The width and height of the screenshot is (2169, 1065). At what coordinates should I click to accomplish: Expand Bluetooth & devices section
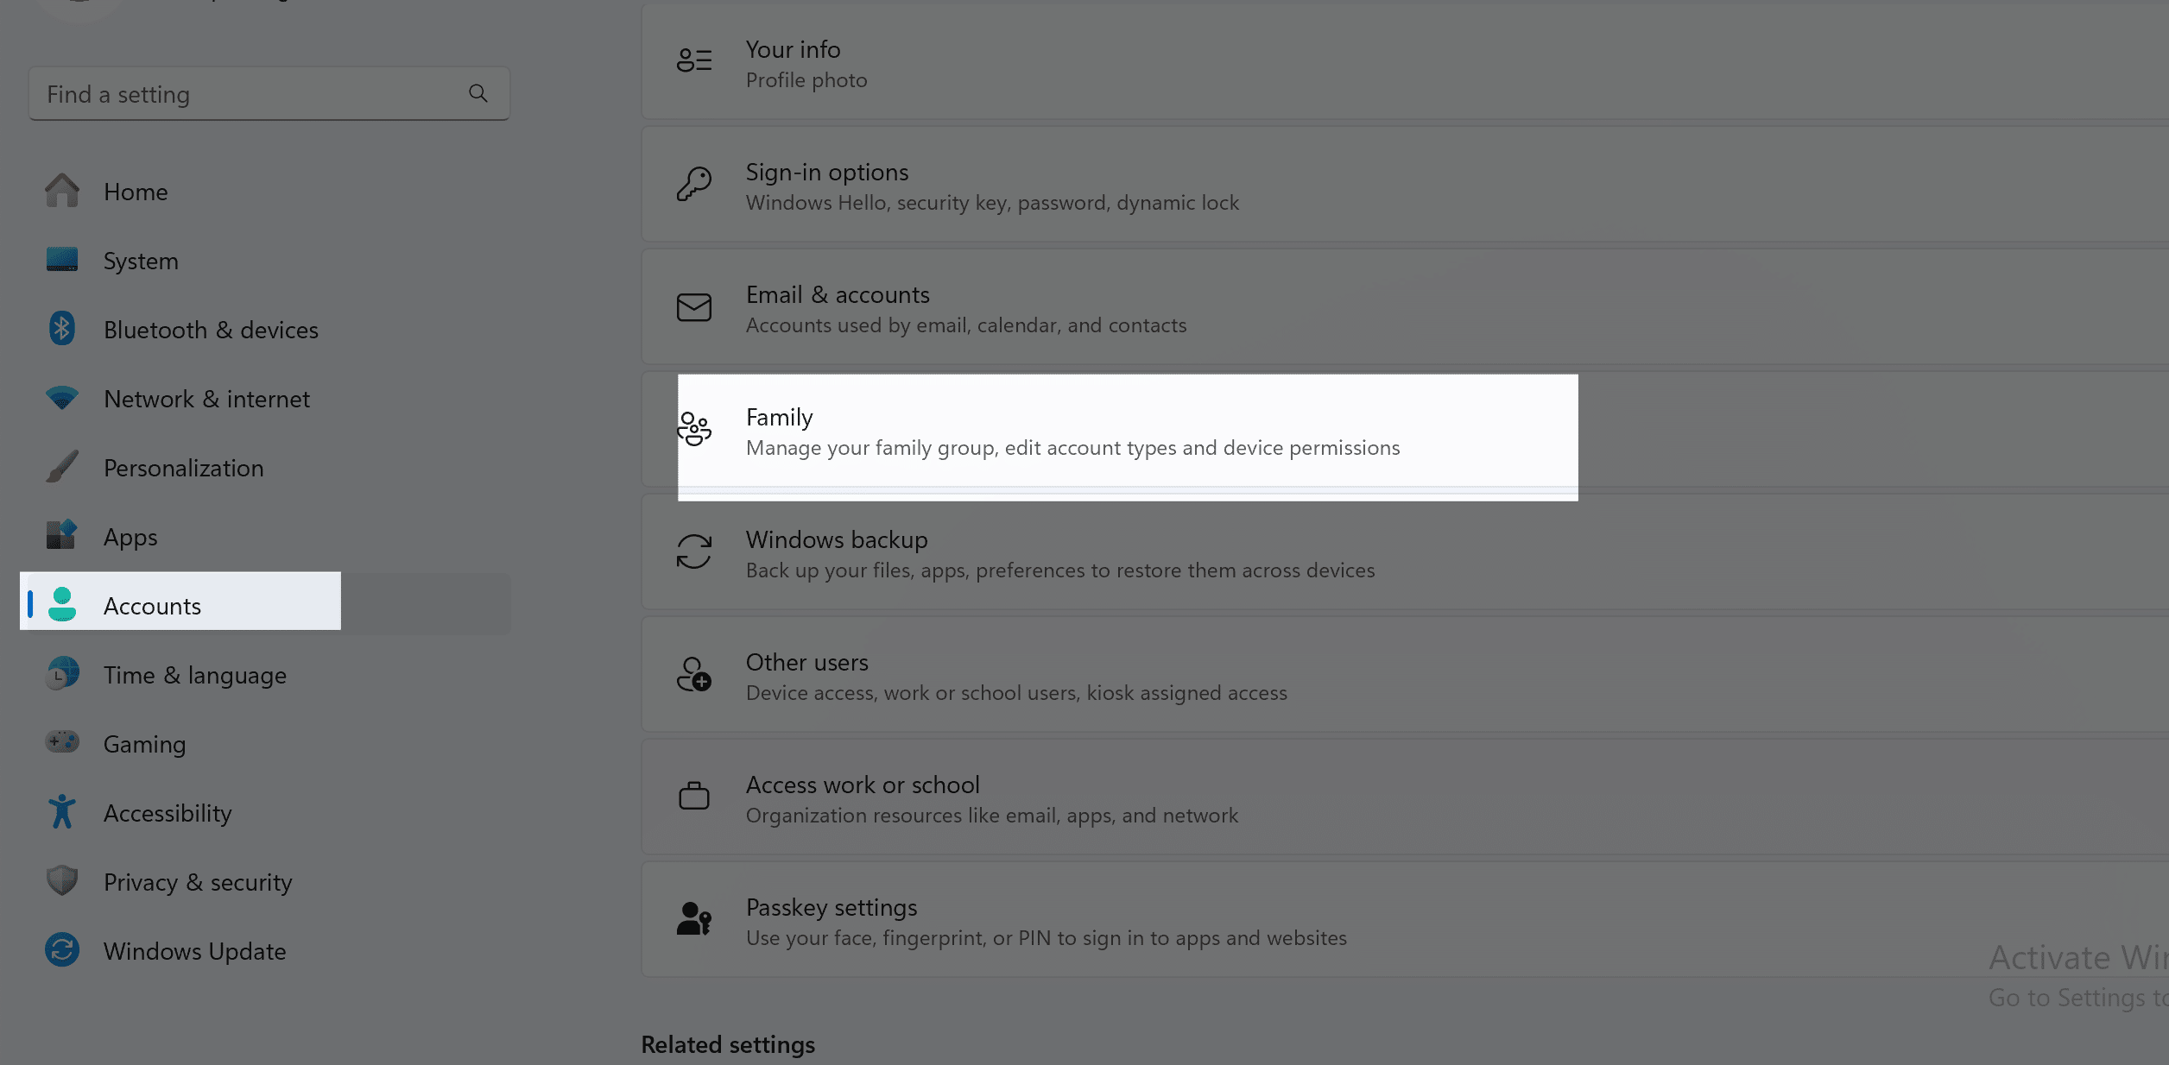[211, 328]
